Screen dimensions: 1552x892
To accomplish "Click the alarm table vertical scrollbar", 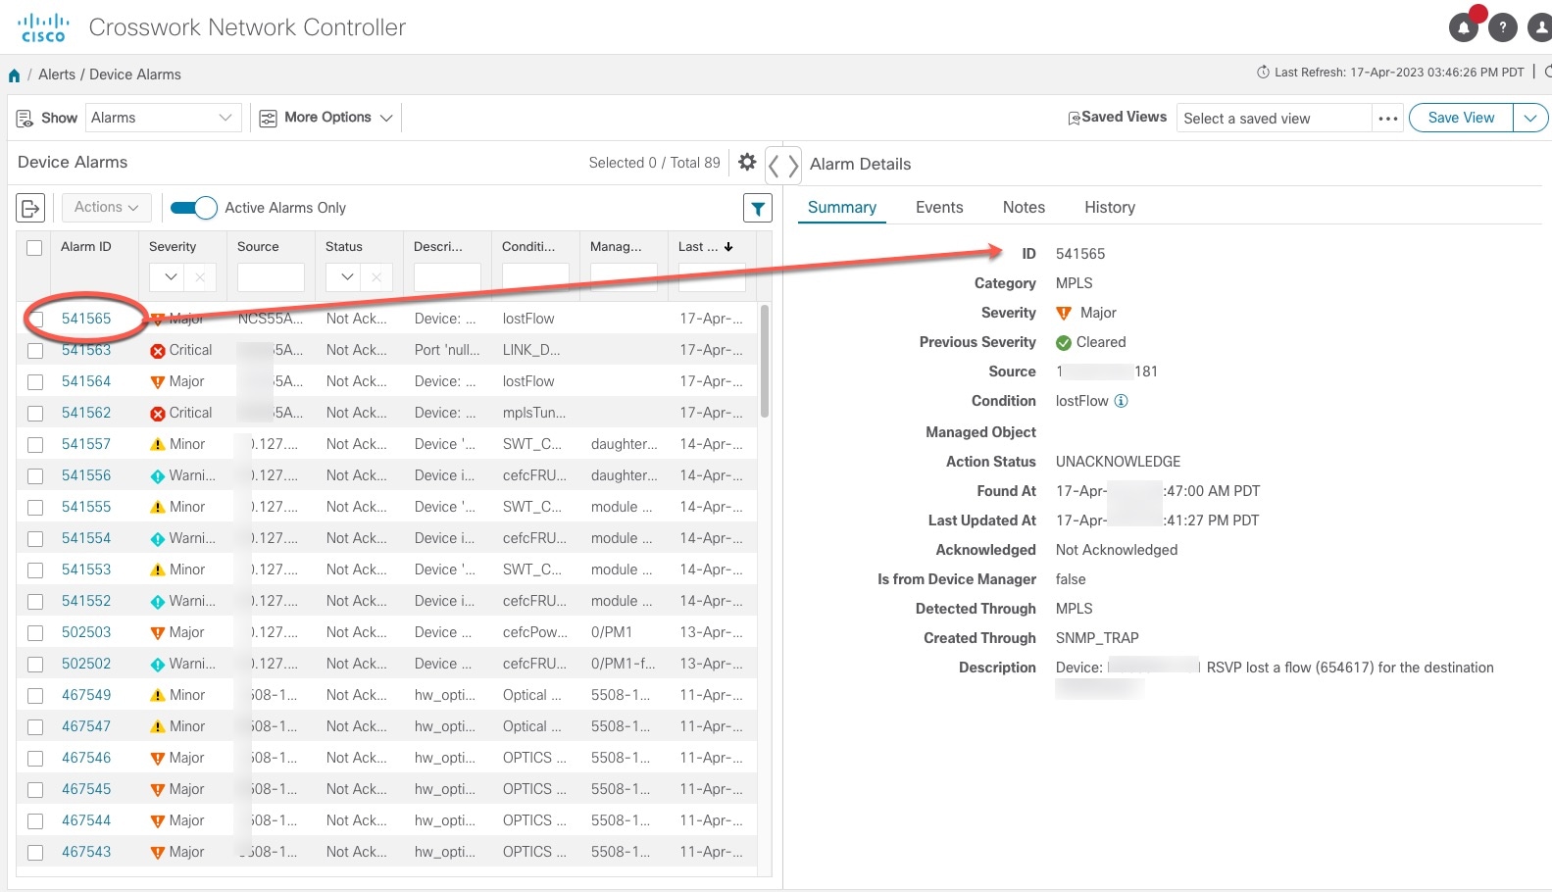I will [x=765, y=361].
